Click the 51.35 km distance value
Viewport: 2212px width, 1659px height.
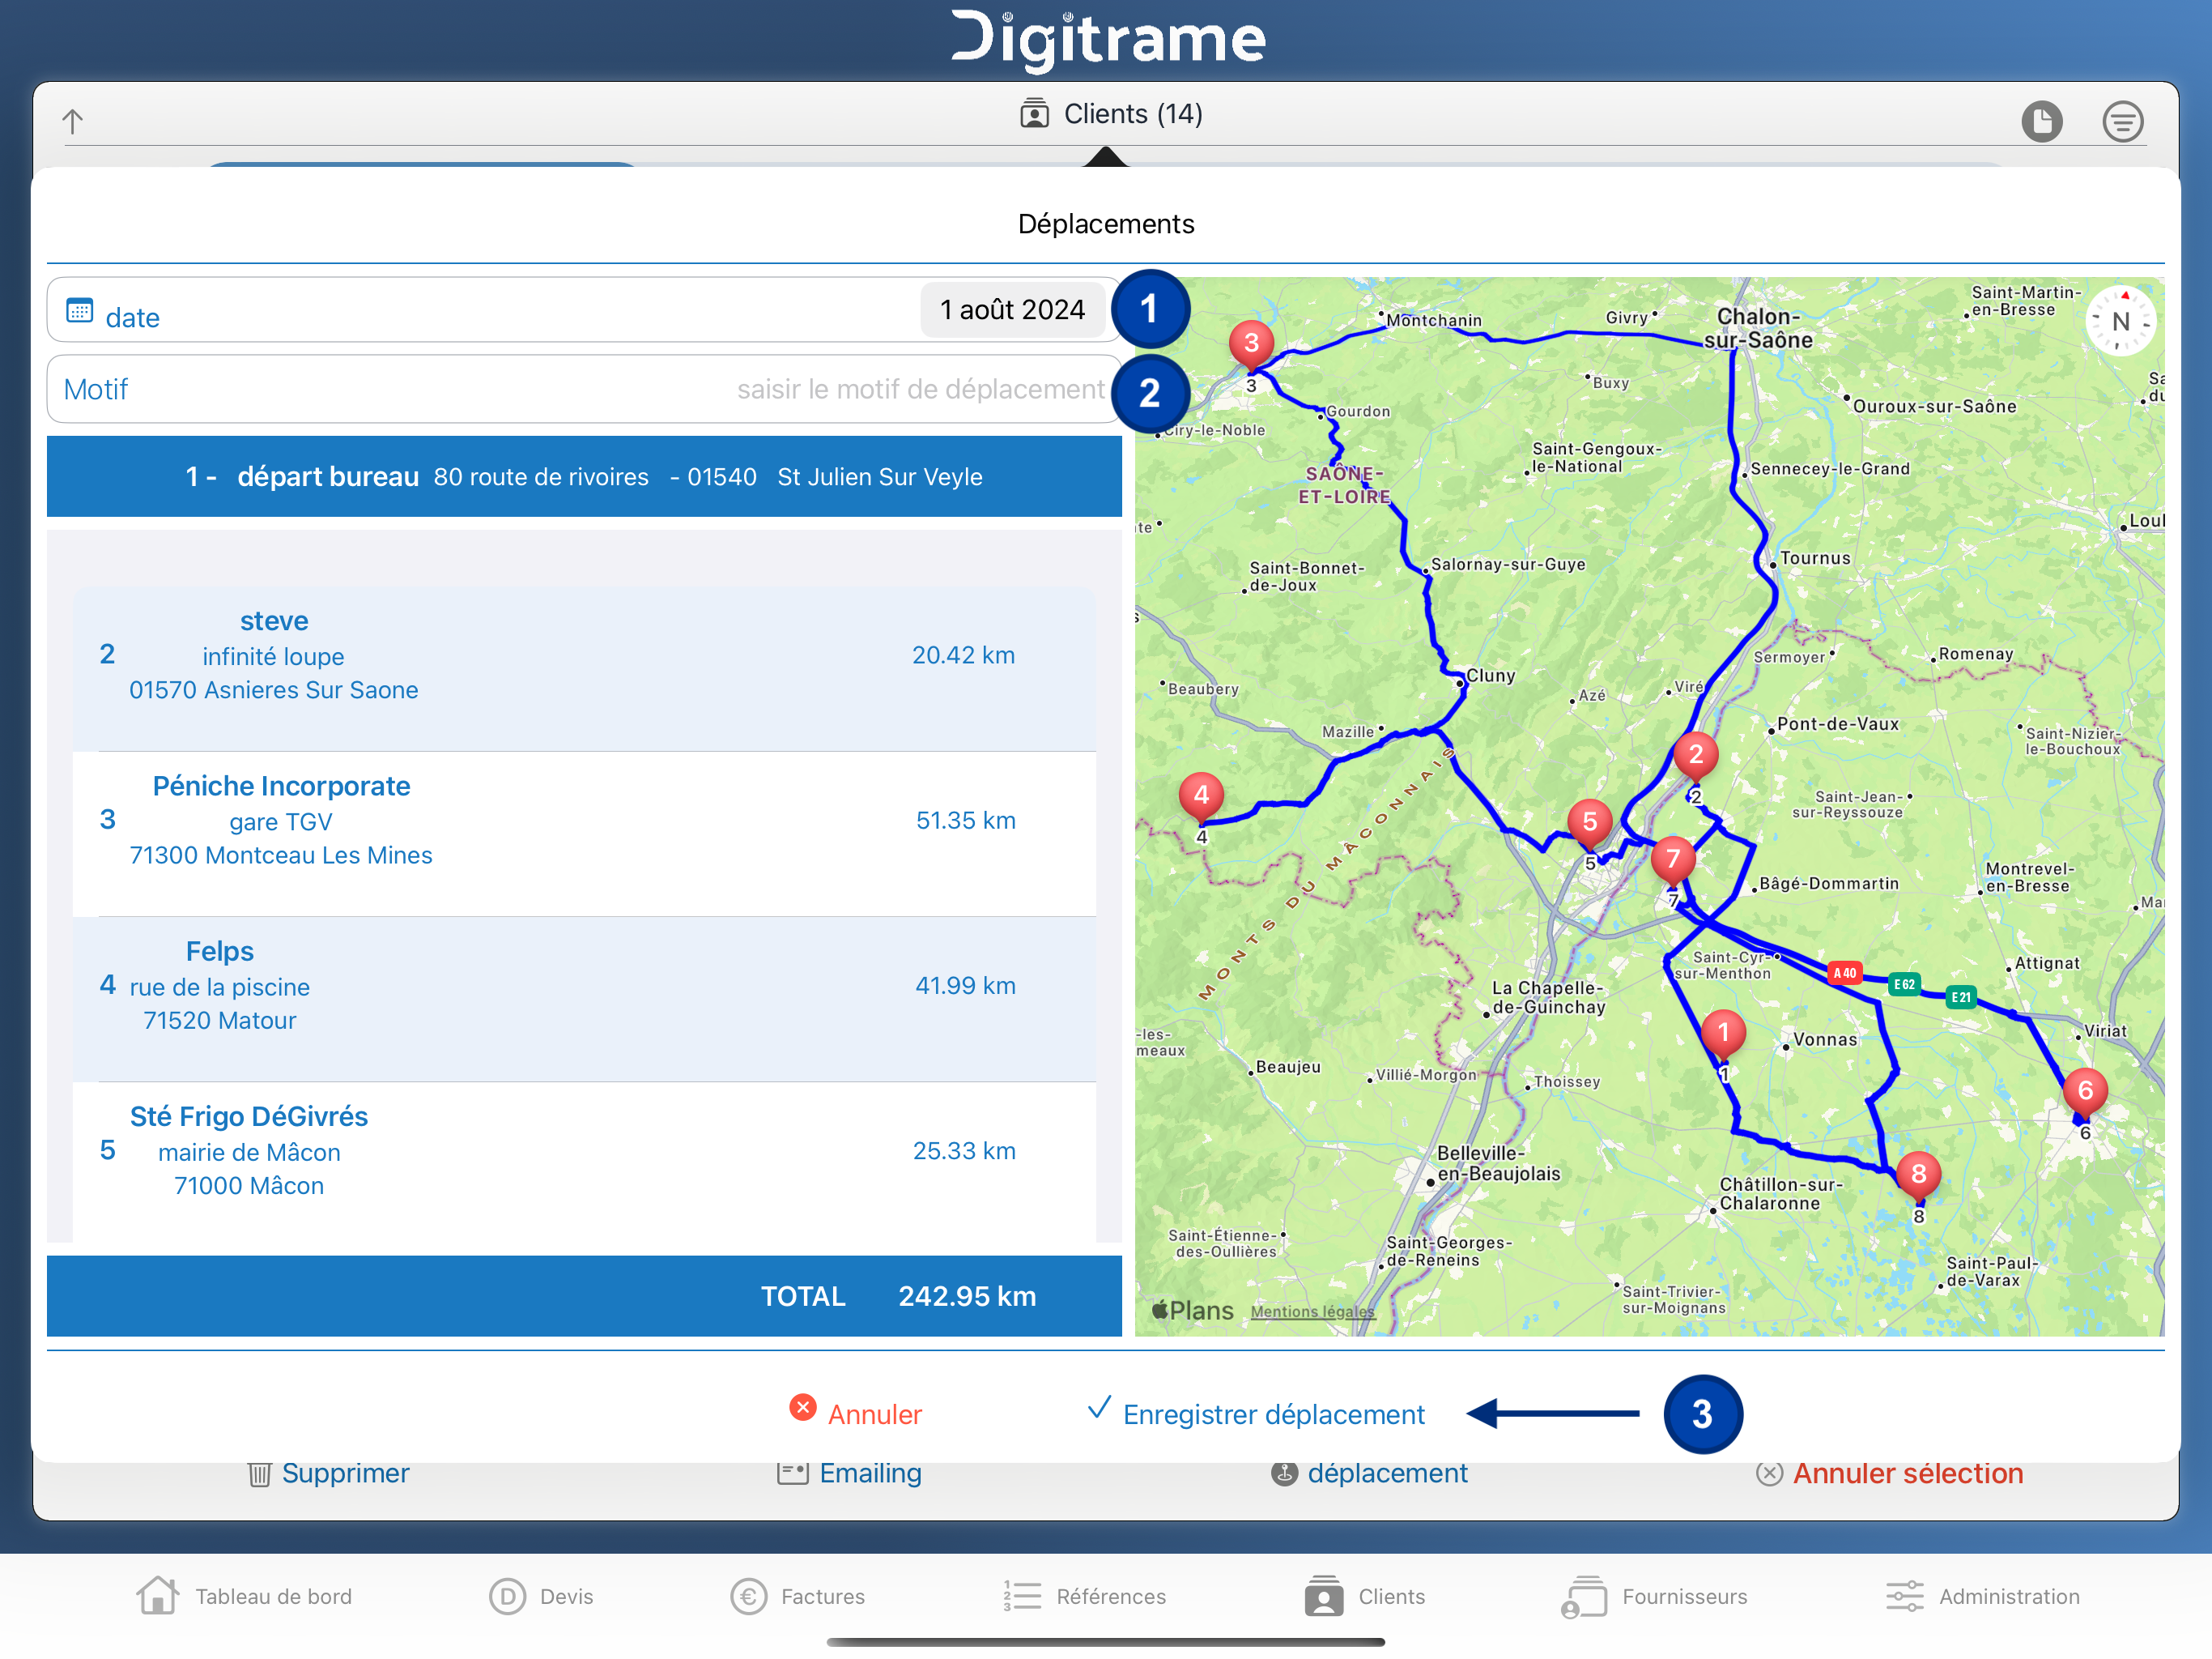(x=965, y=821)
